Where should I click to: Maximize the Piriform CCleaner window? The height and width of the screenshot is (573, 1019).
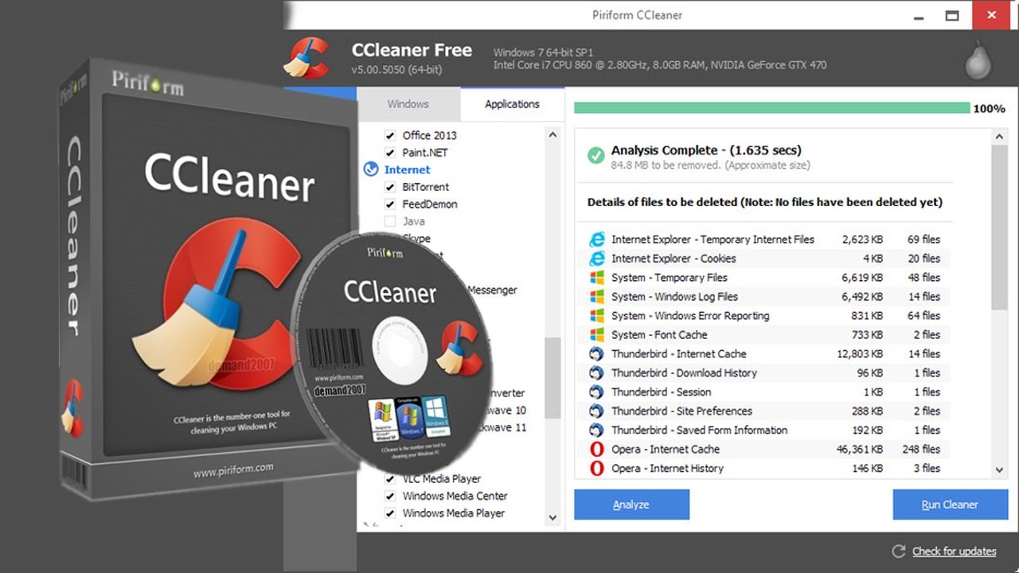(x=951, y=15)
